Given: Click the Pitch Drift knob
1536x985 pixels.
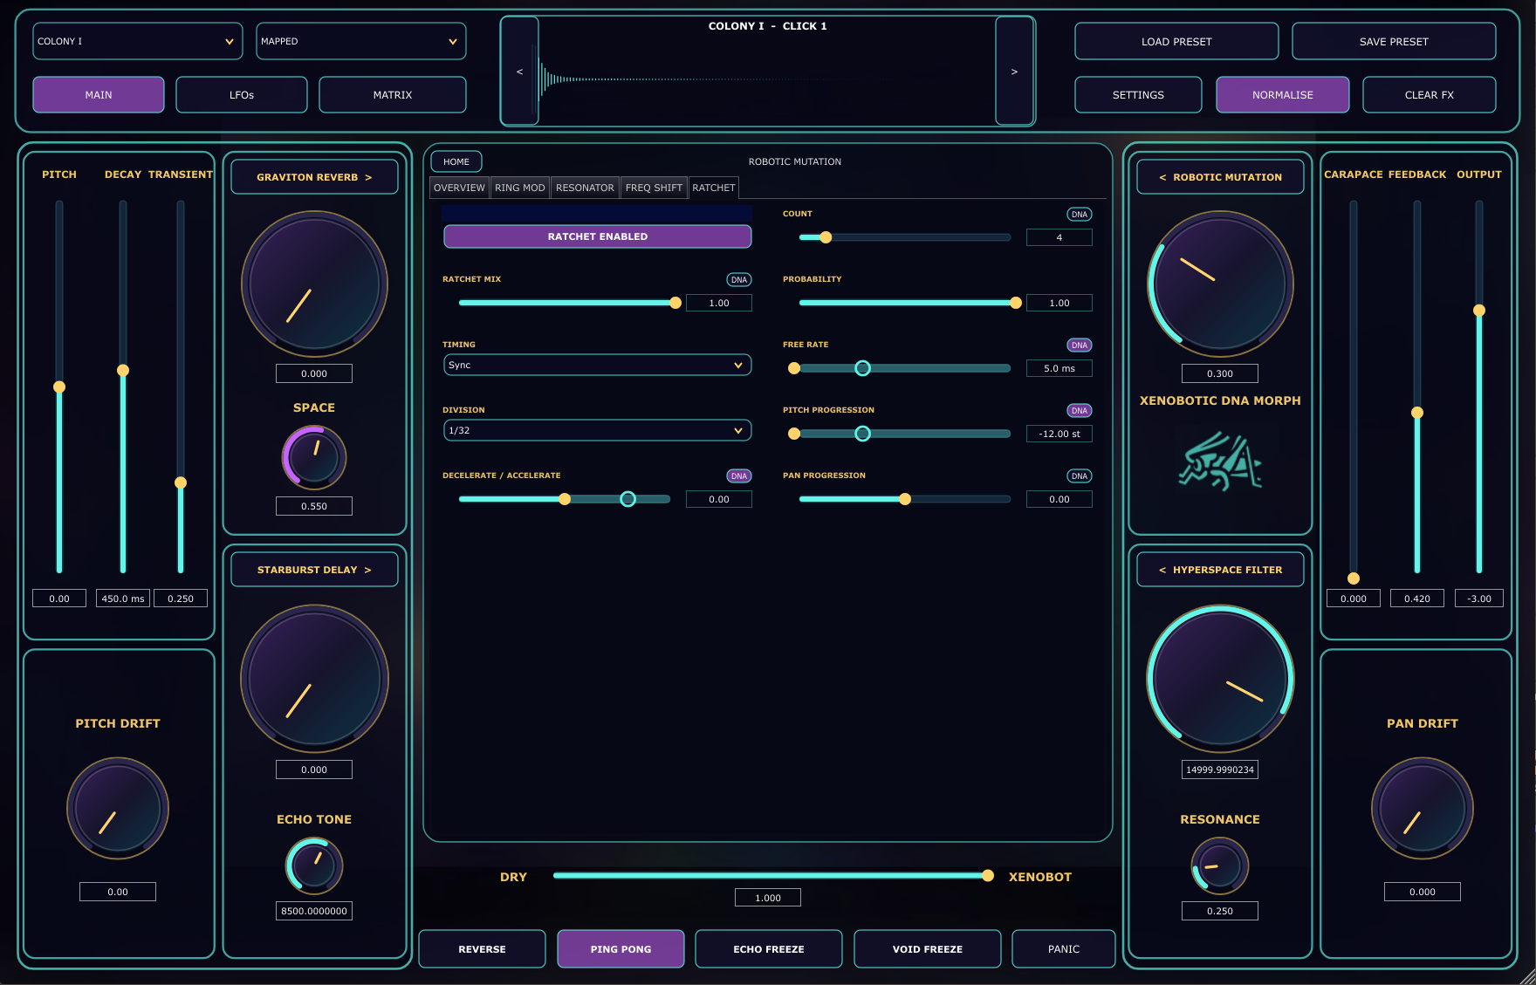Looking at the screenshot, I should tap(118, 809).
